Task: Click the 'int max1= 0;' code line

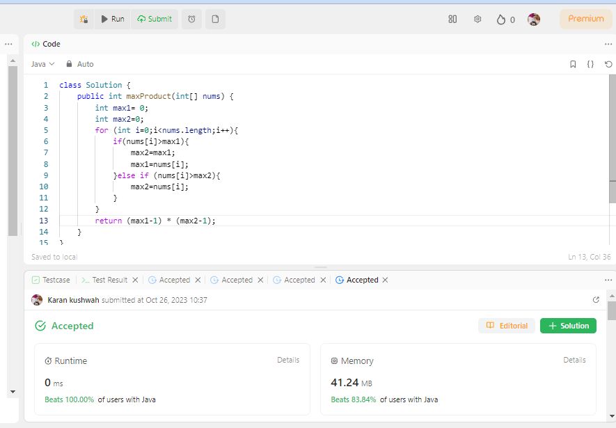Action: tap(121, 108)
